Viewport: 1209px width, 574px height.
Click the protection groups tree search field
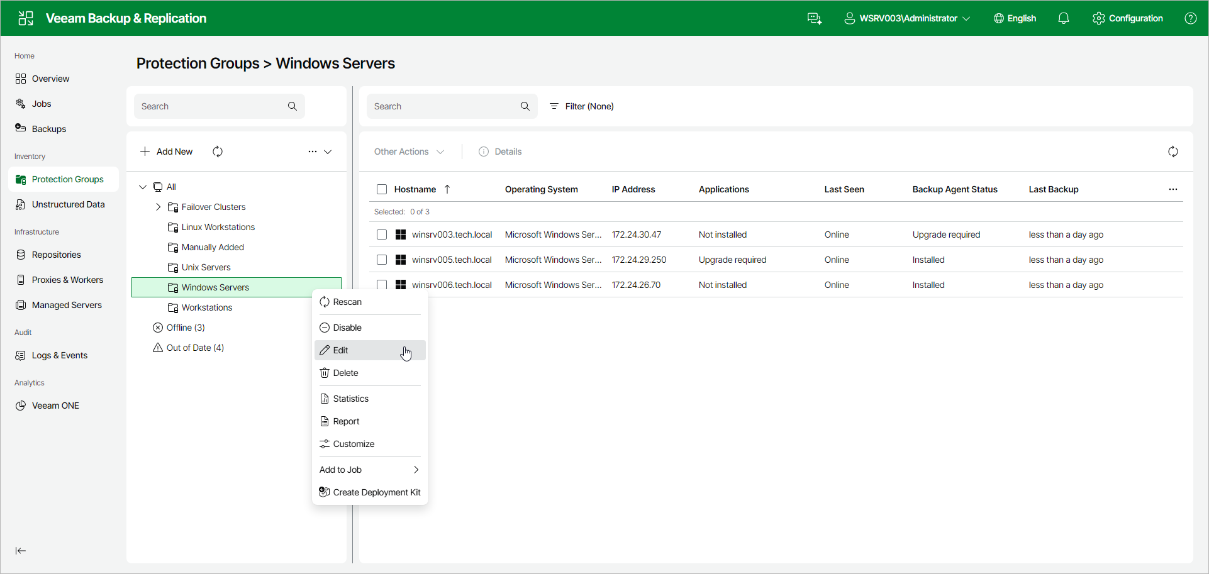point(220,106)
